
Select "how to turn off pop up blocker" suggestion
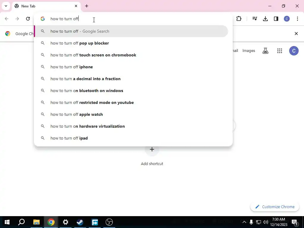[x=131, y=43]
